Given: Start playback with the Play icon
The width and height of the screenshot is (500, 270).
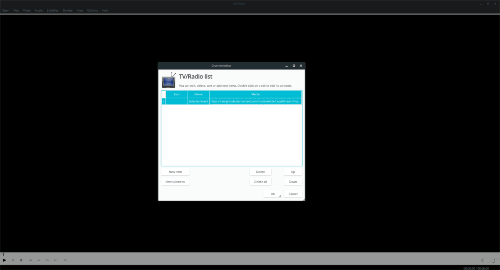Looking at the screenshot, I should [x=4, y=260].
